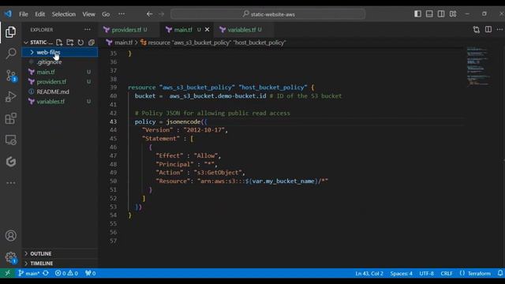Switch to the providers.tf tab
505x284 pixels.
(129, 30)
